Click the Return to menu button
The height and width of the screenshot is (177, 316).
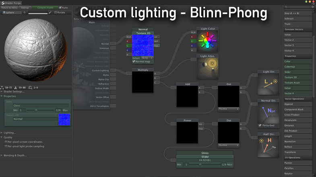click(9, 8)
